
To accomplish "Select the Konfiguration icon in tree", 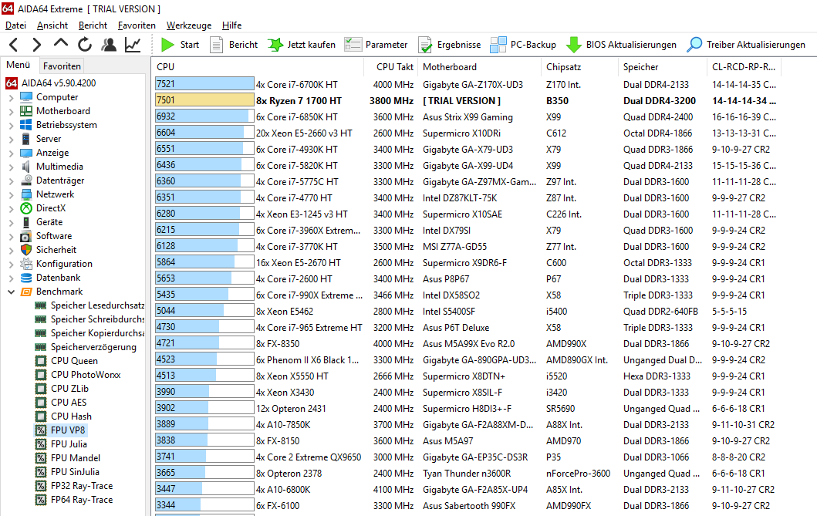I will pyautogui.click(x=26, y=264).
